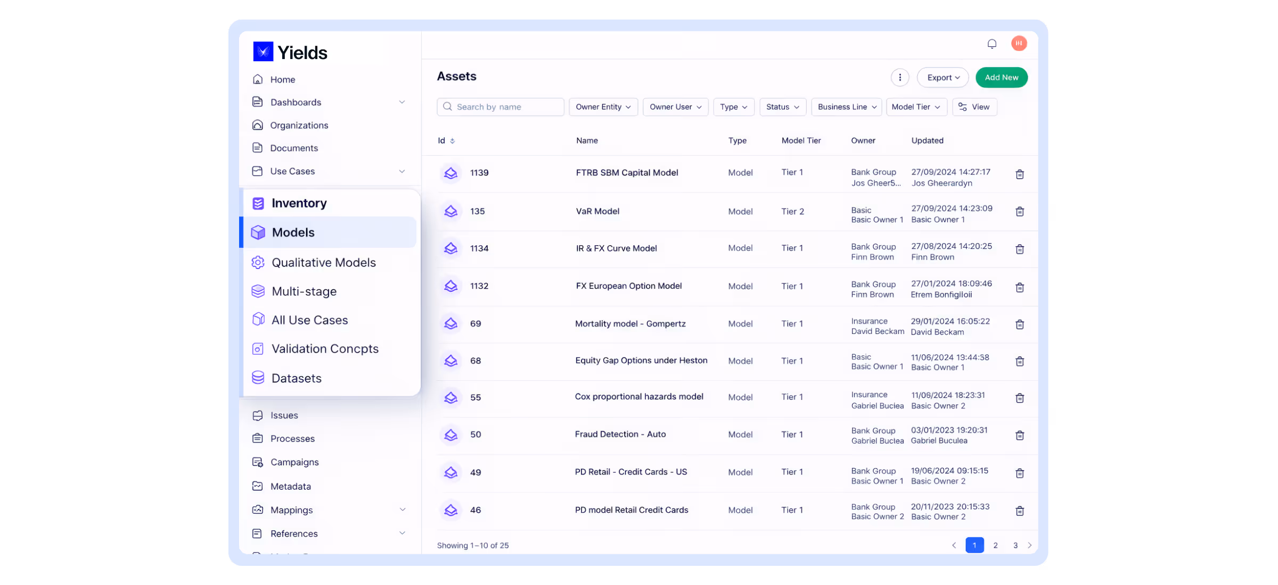The width and height of the screenshot is (1278, 585).
Task: Open the three-dot more options menu
Action: click(900, 78)
